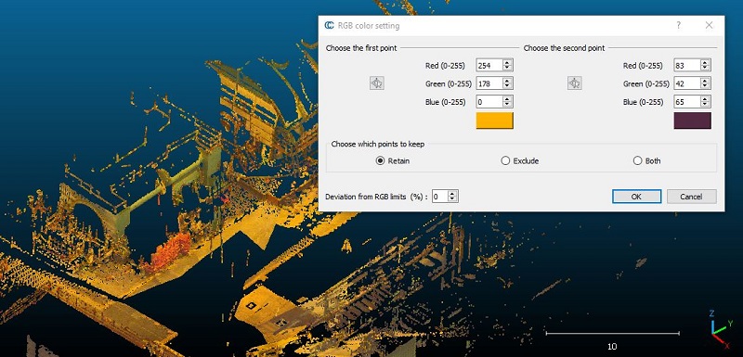The width and height of the screenshot is (743, 357).
Task: Select the Both radio button
Action: 637,160
